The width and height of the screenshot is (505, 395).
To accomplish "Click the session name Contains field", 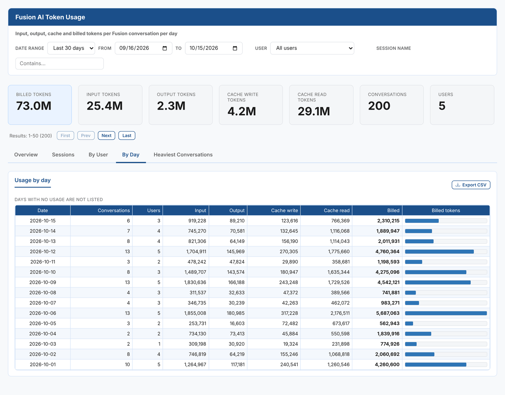I will 59,64.
